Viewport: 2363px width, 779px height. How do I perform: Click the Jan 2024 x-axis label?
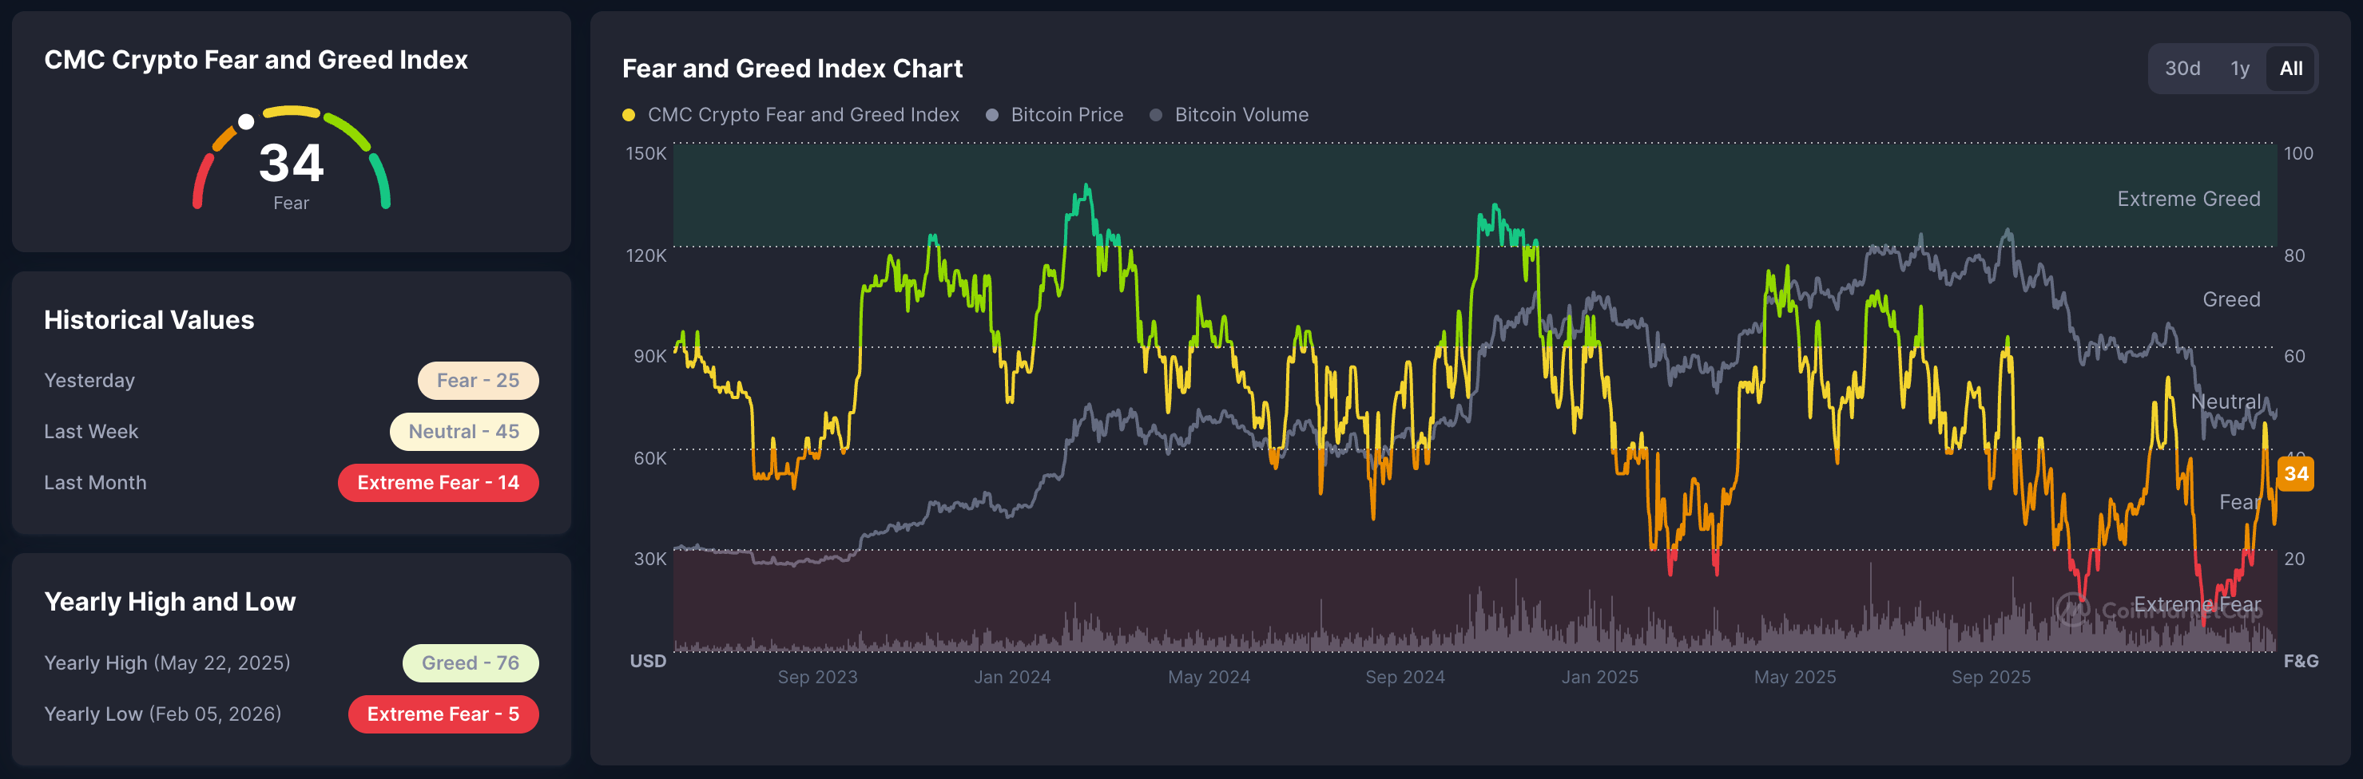(1013, 678)
